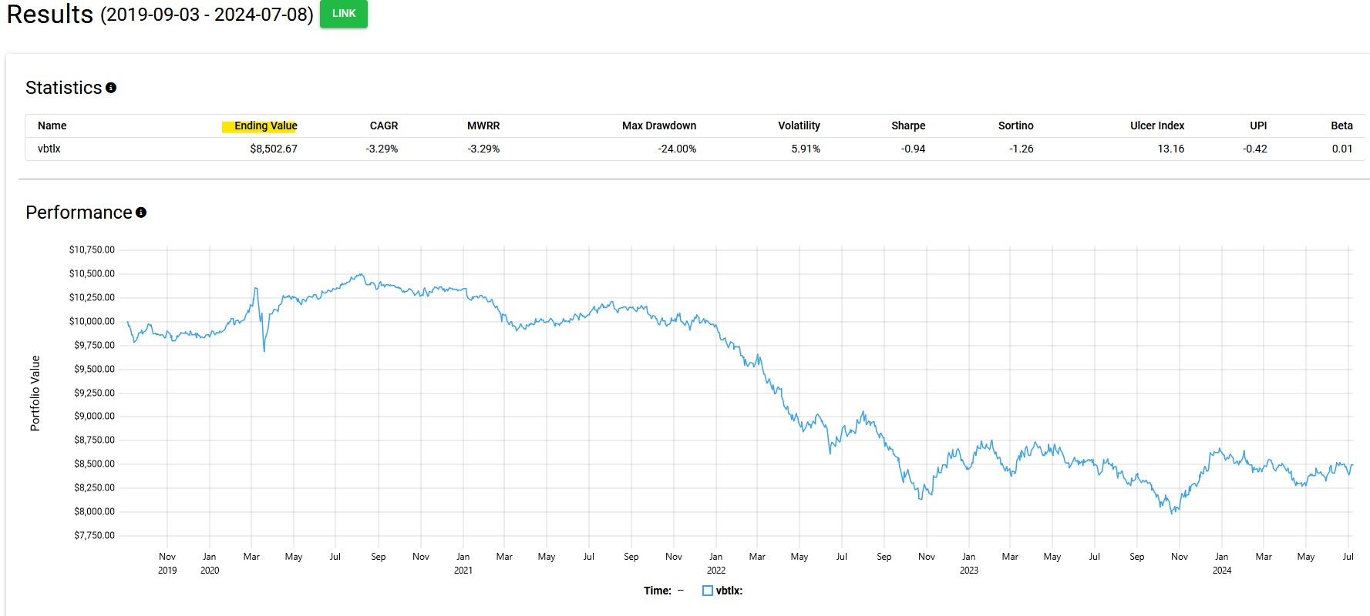Image resolution: width=1370 pixels, height=616 pixels.
Task: Click the $8,502.67 ending value cell
Action: [x=274, y=149]
